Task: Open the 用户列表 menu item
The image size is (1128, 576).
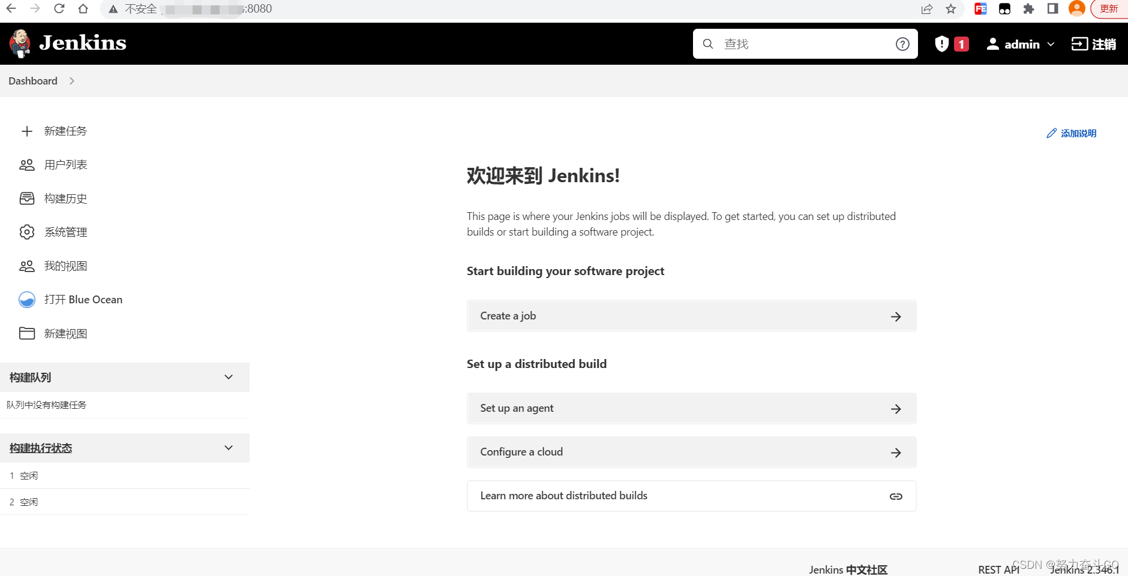Action: click(65, 165)
